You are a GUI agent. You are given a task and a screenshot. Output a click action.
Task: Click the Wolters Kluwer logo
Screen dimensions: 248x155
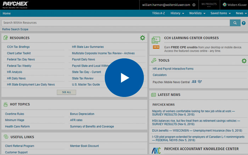235,5
